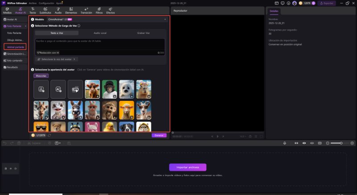
Task: Click the upload custom avatar tile
Action: point(42,89)
